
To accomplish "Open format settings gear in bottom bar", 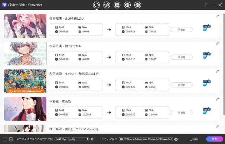I will click(x=92, y=139).
